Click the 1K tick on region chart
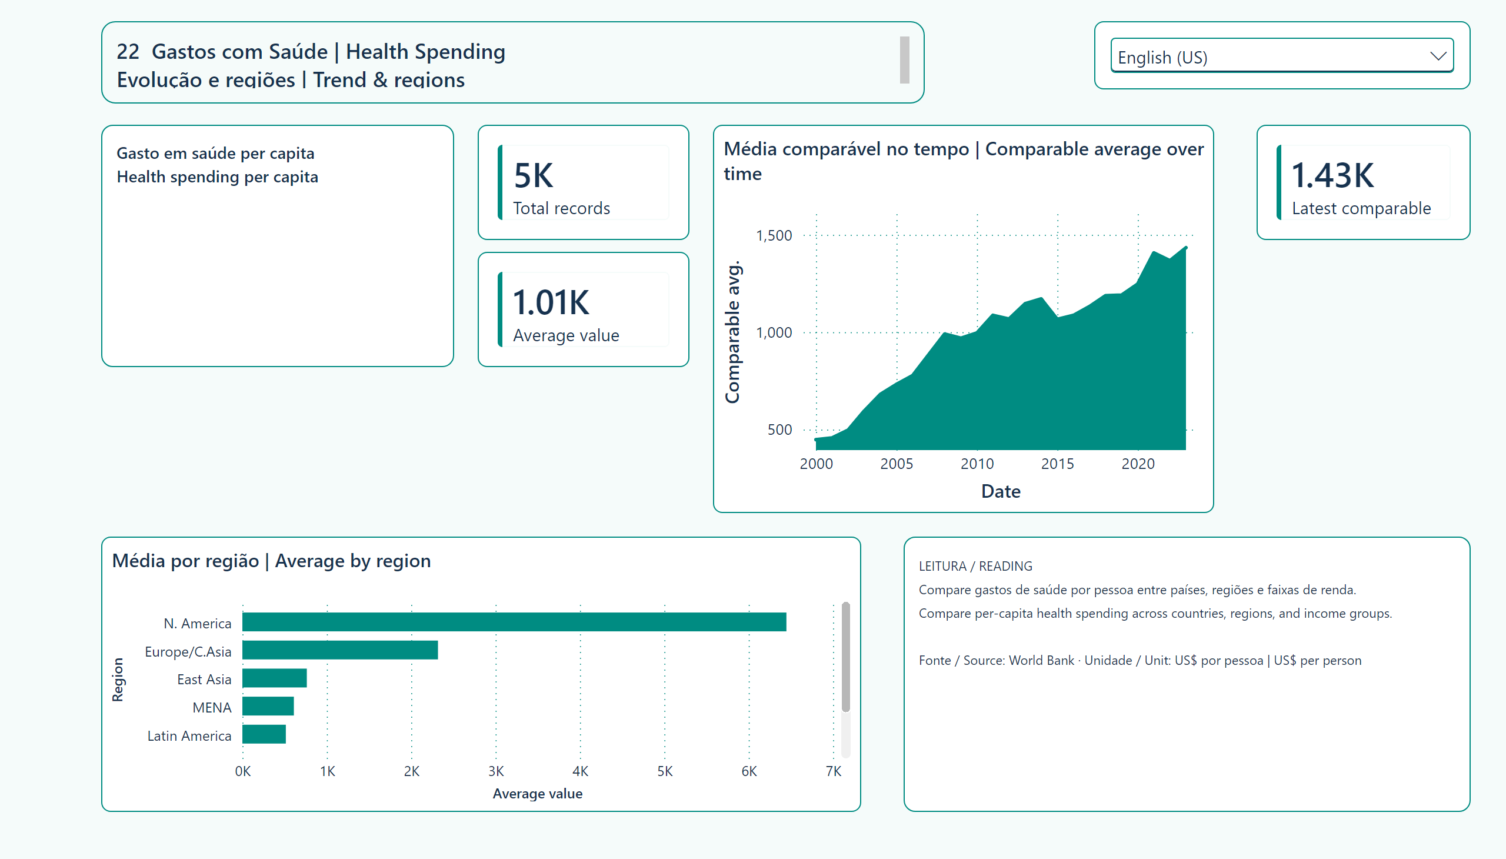The width and height of the screenshot is (1506, 859). click(x=328, y=771)
